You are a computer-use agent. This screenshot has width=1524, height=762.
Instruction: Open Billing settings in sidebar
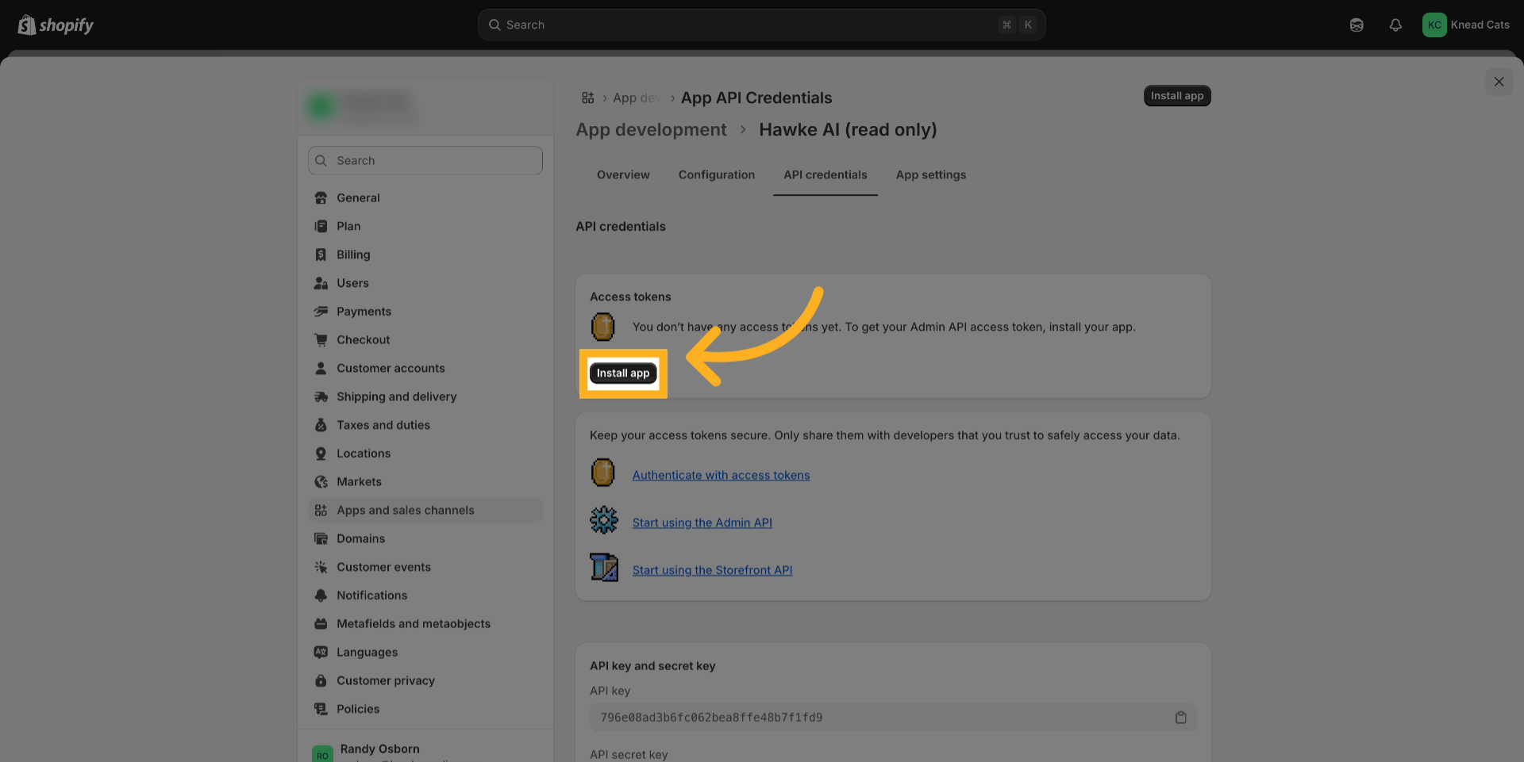click(353, 255)
